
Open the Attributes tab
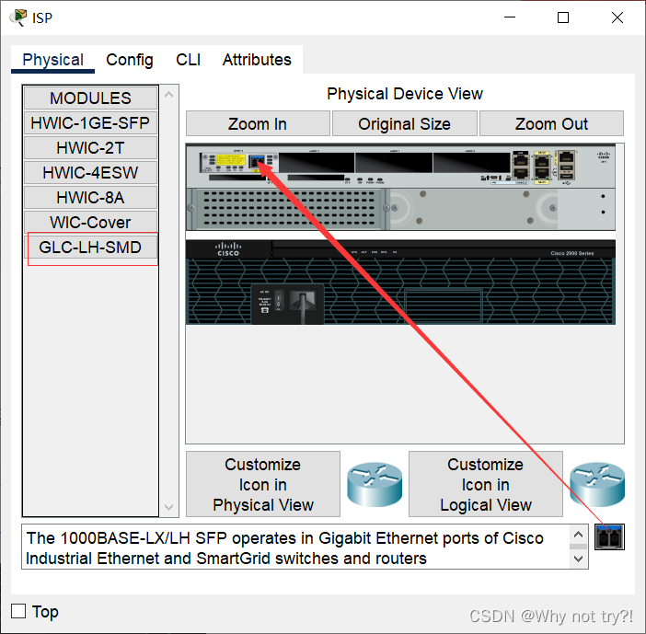click(257, 60)
